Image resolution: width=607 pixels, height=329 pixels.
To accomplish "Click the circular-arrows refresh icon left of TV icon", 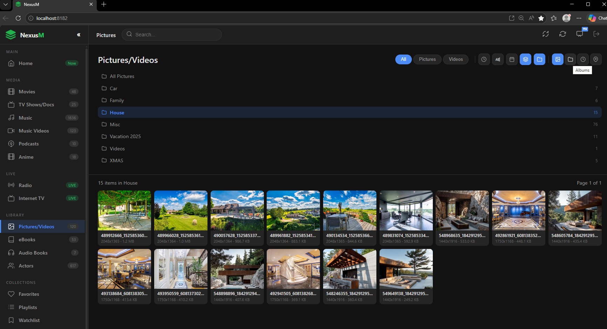I will 562,34.
